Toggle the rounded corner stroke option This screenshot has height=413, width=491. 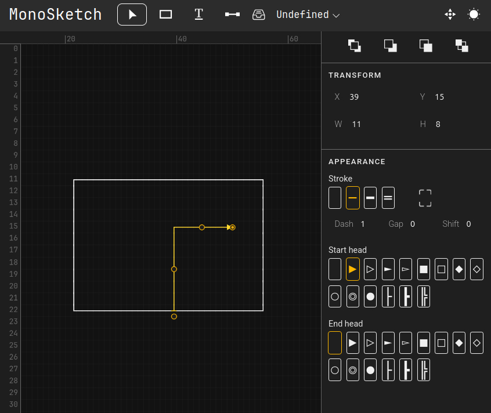pos(425,198)
